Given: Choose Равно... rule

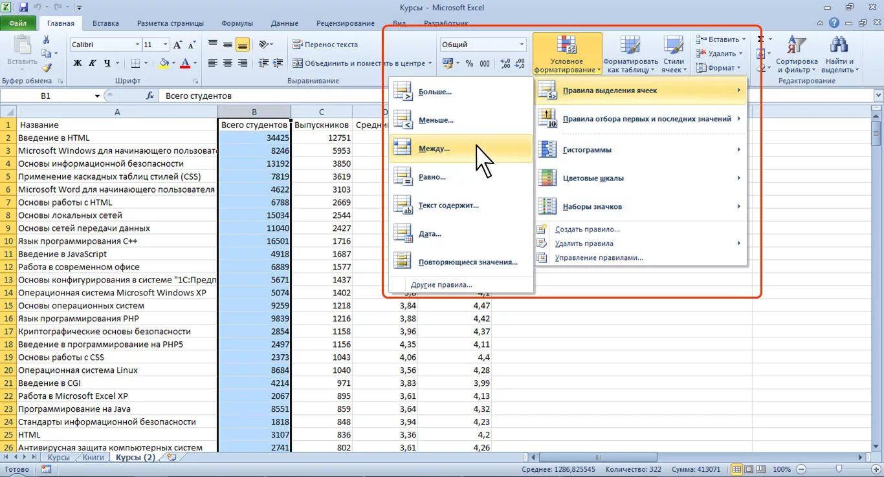Looking at the screenshot, I should (x=461, y=177).
